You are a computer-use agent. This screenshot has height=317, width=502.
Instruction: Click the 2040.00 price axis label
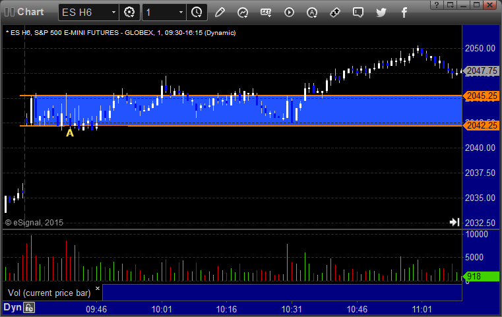point(480,148)
